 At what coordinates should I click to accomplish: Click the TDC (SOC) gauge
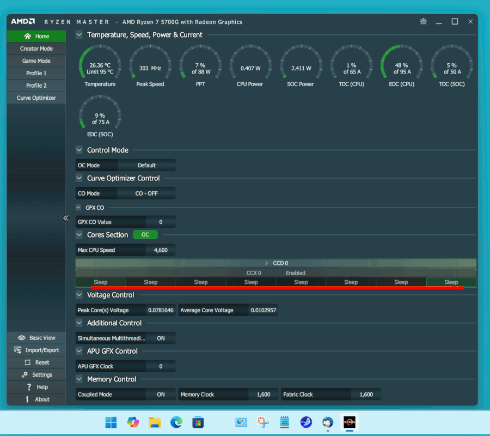coord(452,66)
